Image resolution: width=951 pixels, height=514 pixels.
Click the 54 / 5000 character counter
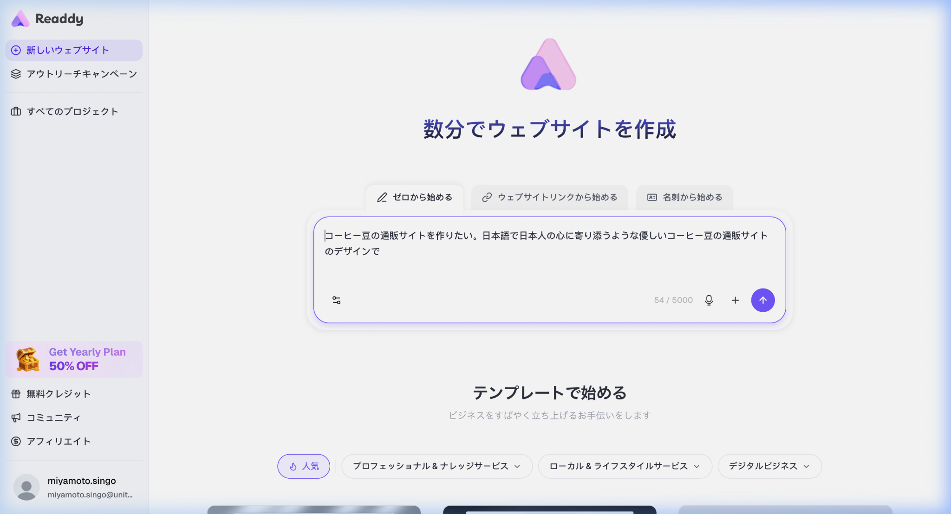673,300
